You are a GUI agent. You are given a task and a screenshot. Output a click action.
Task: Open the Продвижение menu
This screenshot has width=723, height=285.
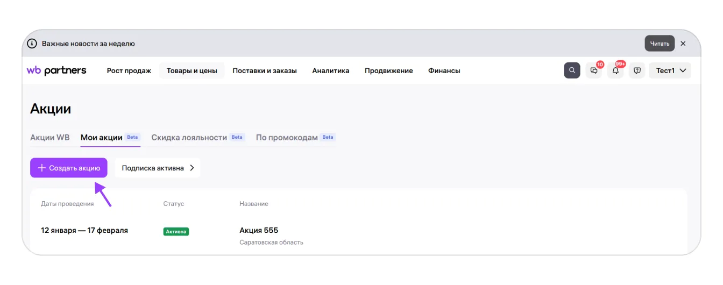388,70
